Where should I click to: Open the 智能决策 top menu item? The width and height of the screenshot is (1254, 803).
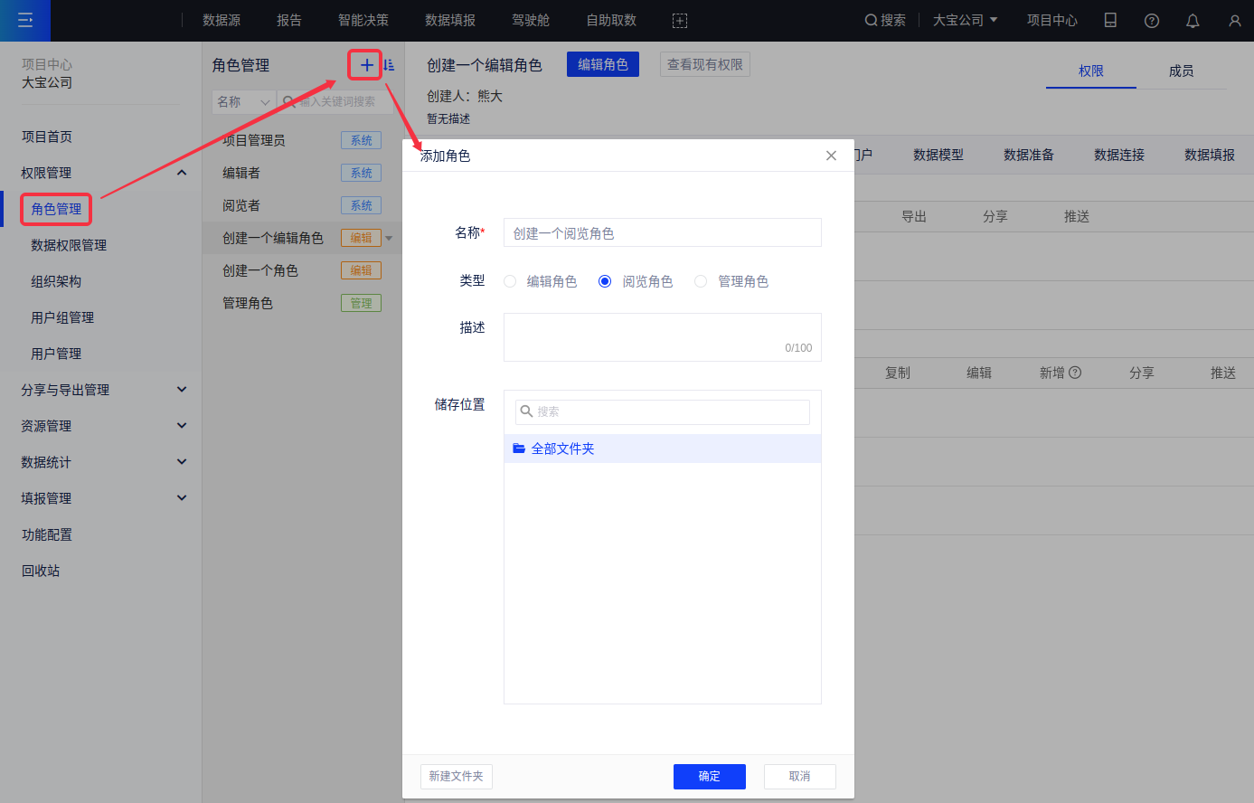point(363,20)
